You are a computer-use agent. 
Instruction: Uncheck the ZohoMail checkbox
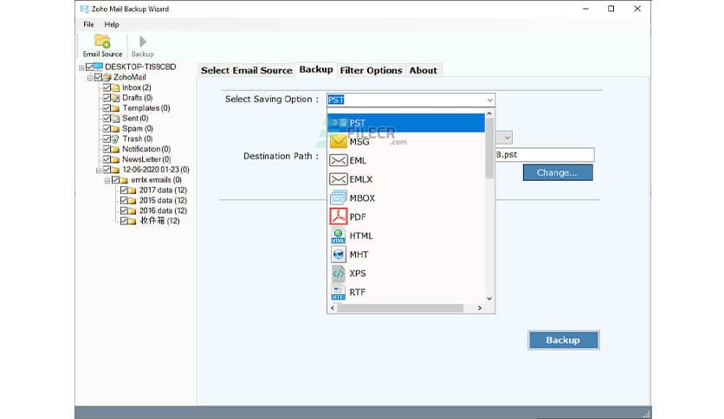99,78
